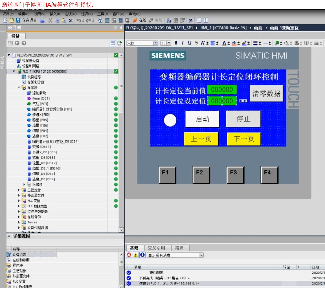The width and height of the screenshot is (325, 297).
Task: Click the info filter icon in messages
Action: tap(143, 255)
